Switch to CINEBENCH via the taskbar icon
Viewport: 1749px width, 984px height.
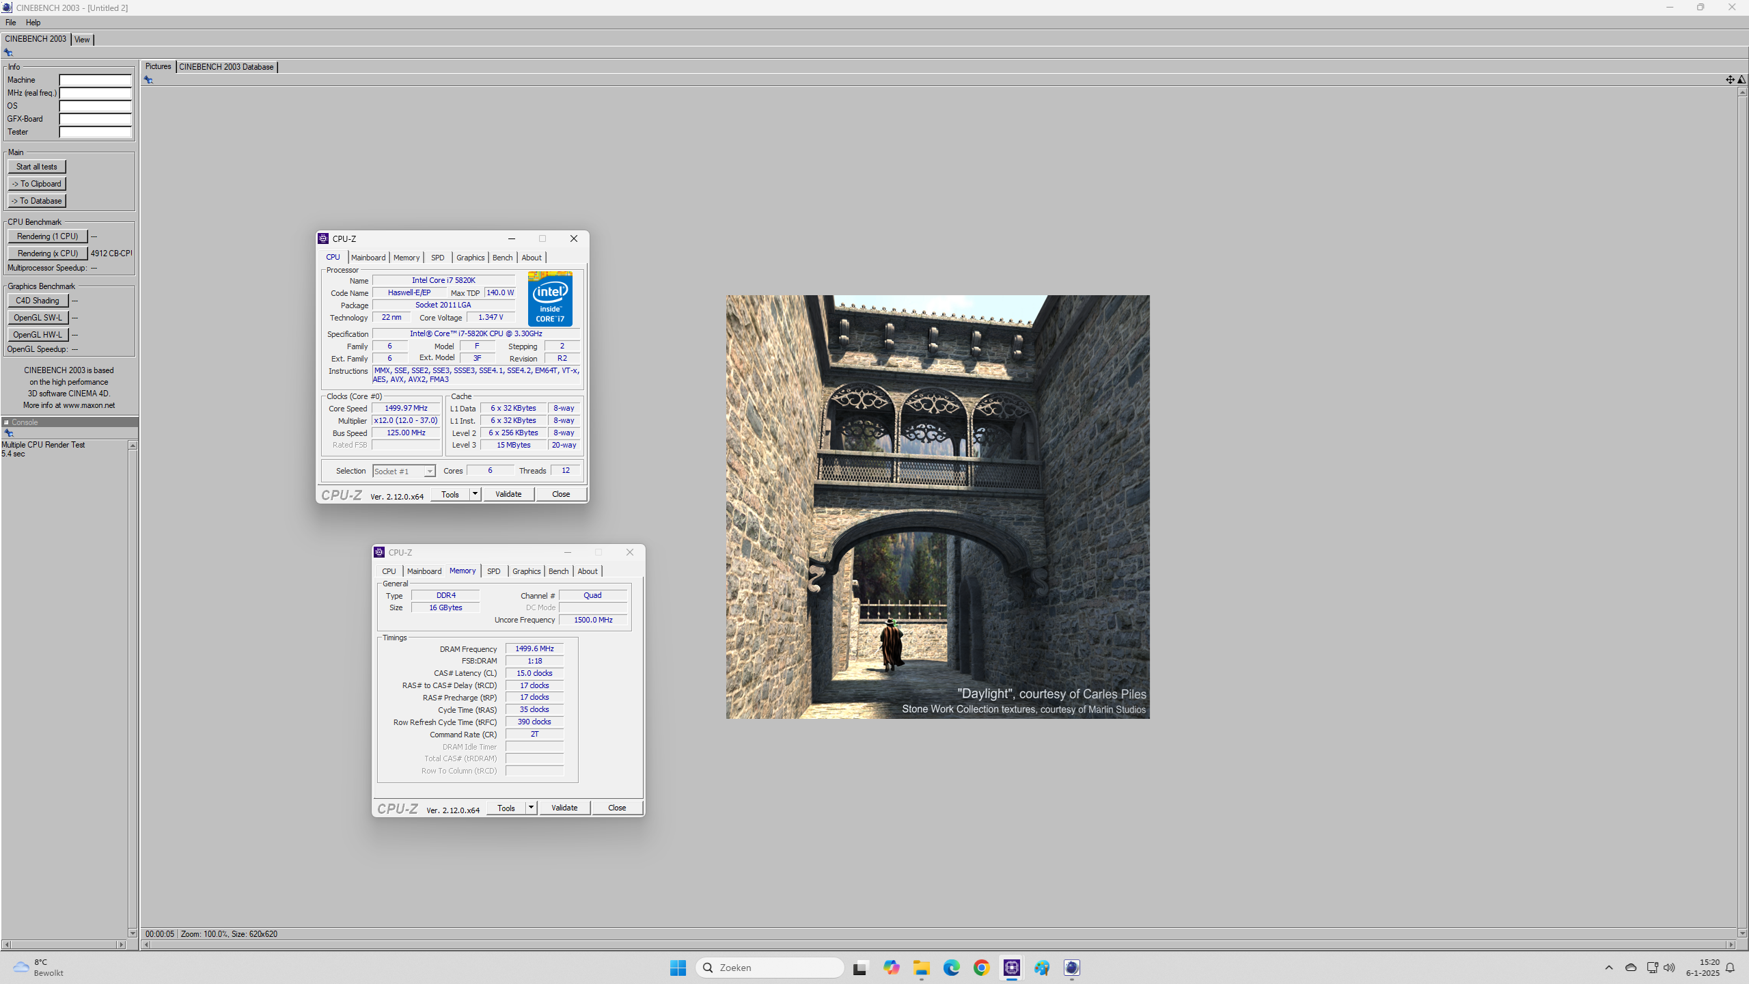pyautogui.click(x=1072, y=968)
